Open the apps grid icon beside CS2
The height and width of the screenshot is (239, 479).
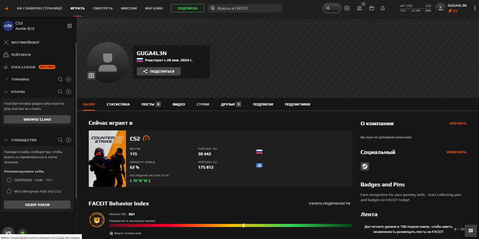coord(69,26)
